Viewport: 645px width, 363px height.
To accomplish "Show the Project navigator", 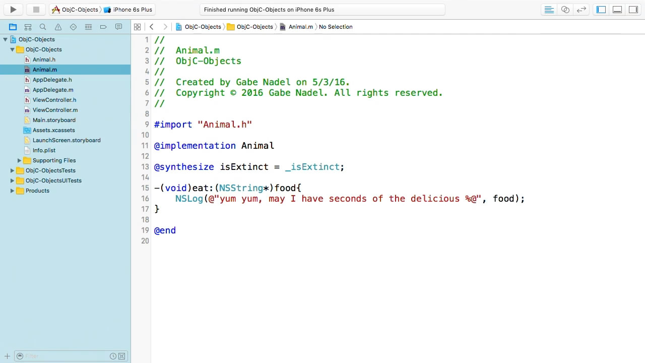I will click(13, 27).
